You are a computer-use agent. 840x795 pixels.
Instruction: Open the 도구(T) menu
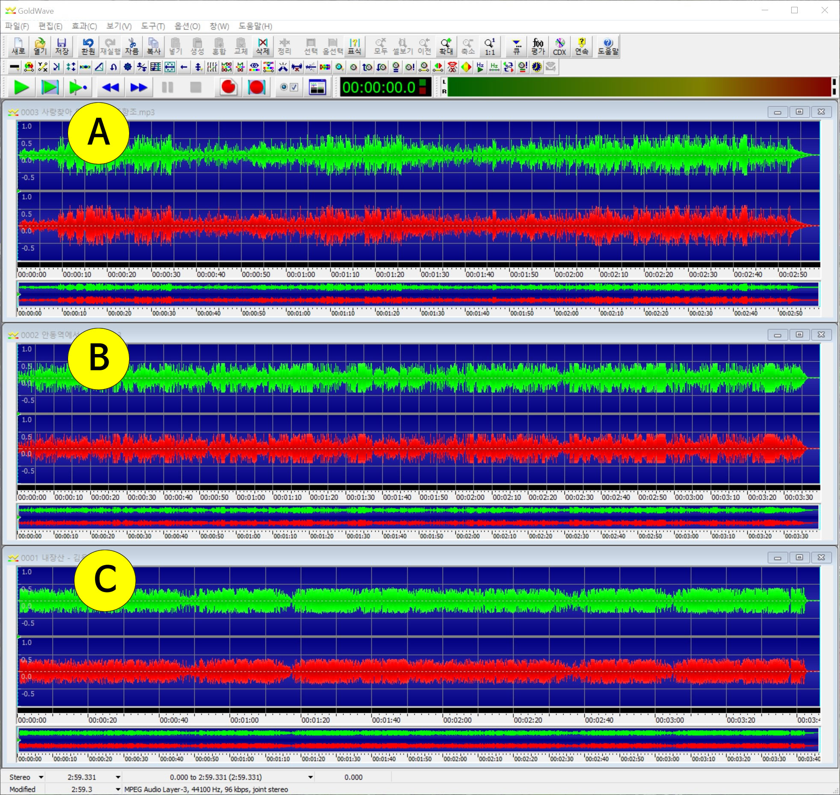click(x=153, y=26)
